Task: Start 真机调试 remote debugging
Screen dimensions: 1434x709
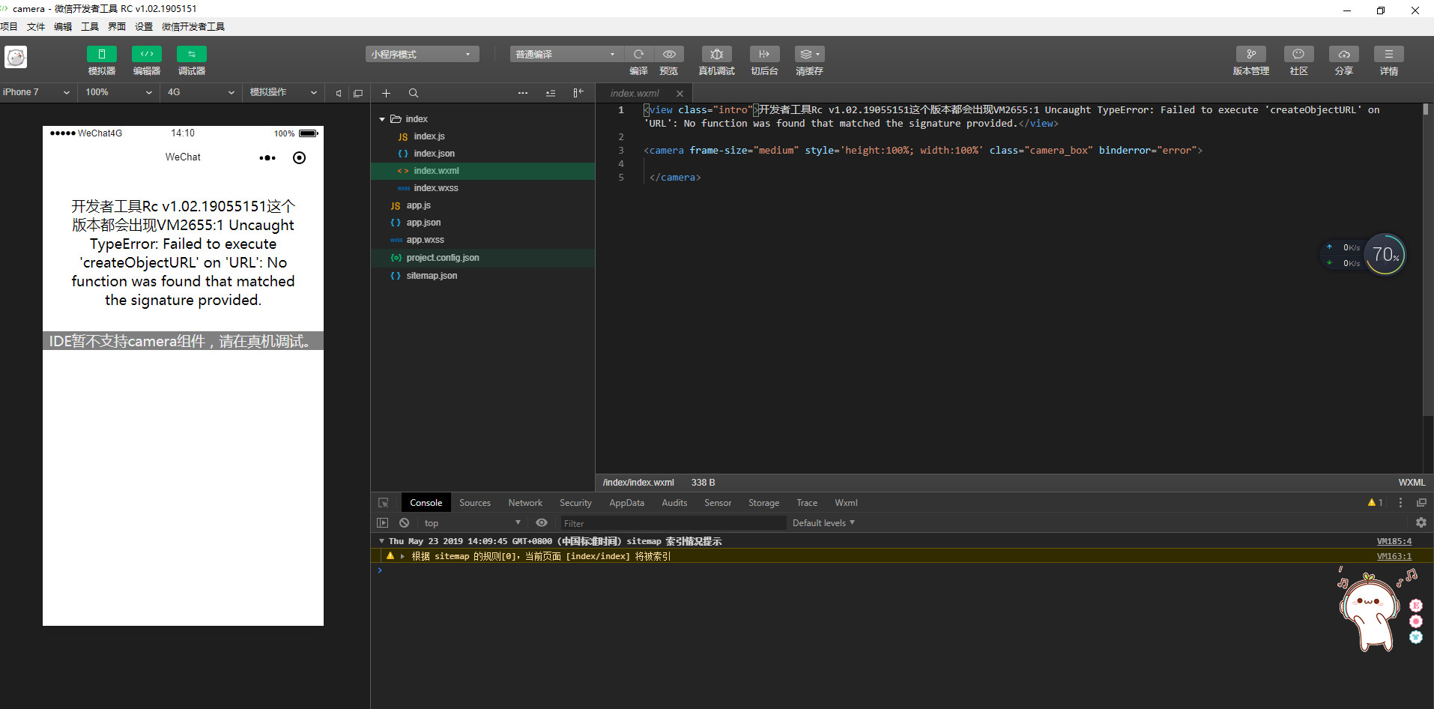Action: click(x=716, y=54)
